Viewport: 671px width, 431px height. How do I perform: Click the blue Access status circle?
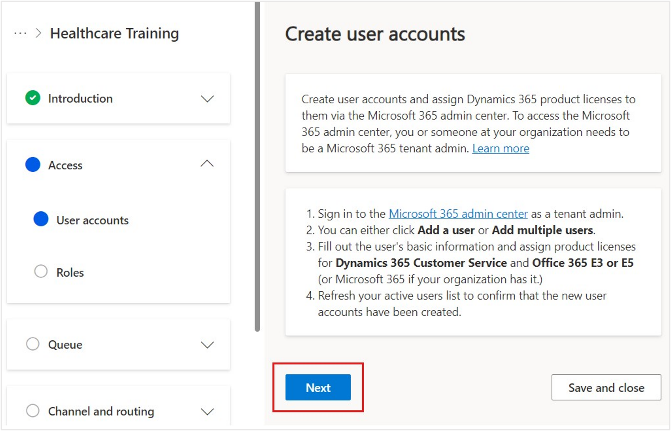33,165
